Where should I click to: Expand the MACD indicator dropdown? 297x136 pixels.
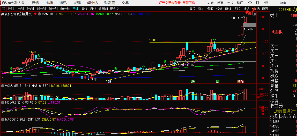point(3,120)
